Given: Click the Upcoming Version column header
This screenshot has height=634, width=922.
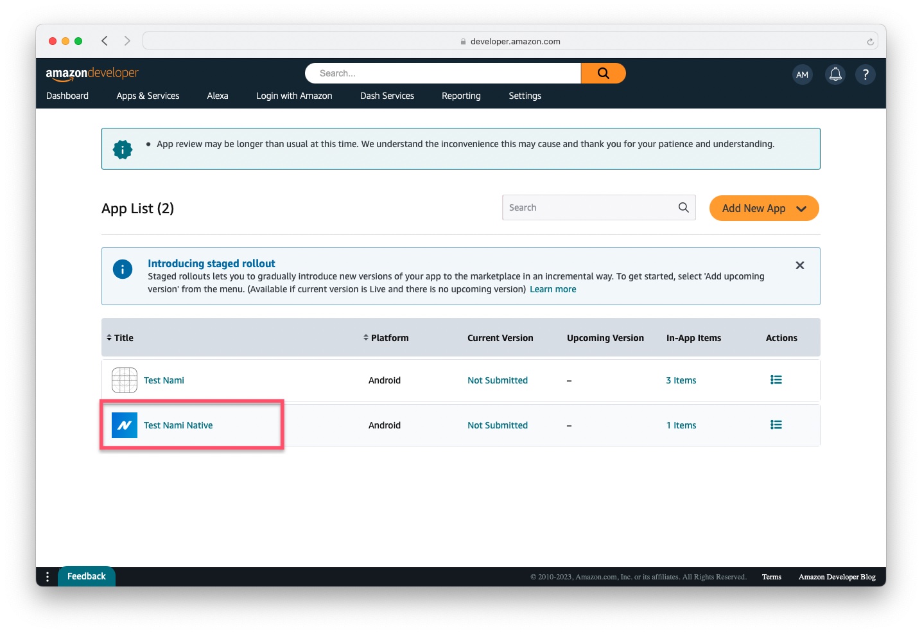Looking at the screenshot, I should point(605,338).
